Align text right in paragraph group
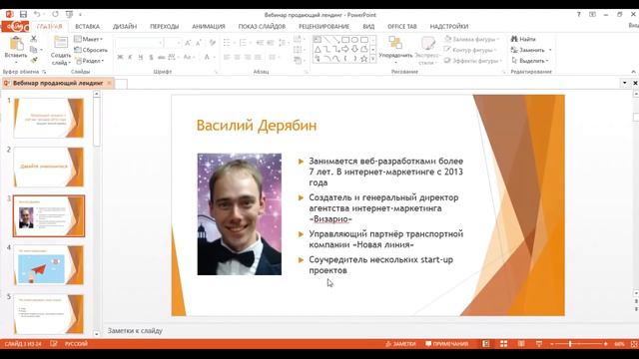 click(x=248, y=57)
